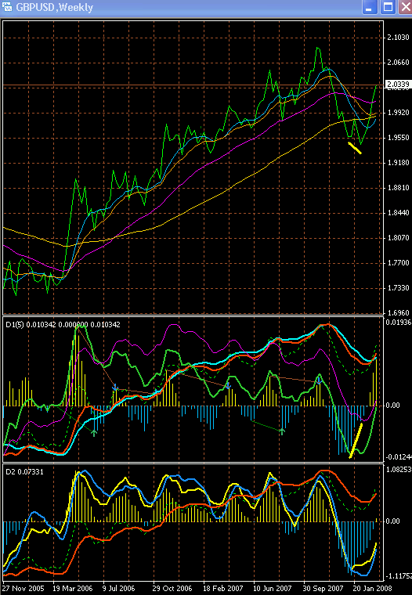412x595 pixels.
Task: Minimize the GBPUSD chart window
Action: 370,7
